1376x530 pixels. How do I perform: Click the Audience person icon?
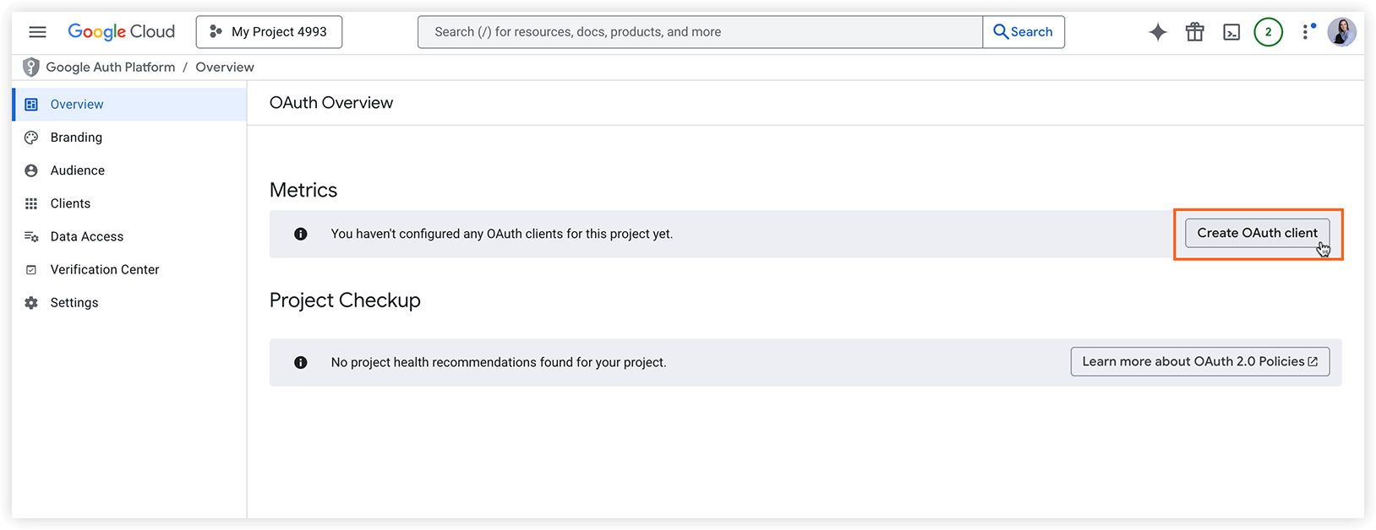31,170
